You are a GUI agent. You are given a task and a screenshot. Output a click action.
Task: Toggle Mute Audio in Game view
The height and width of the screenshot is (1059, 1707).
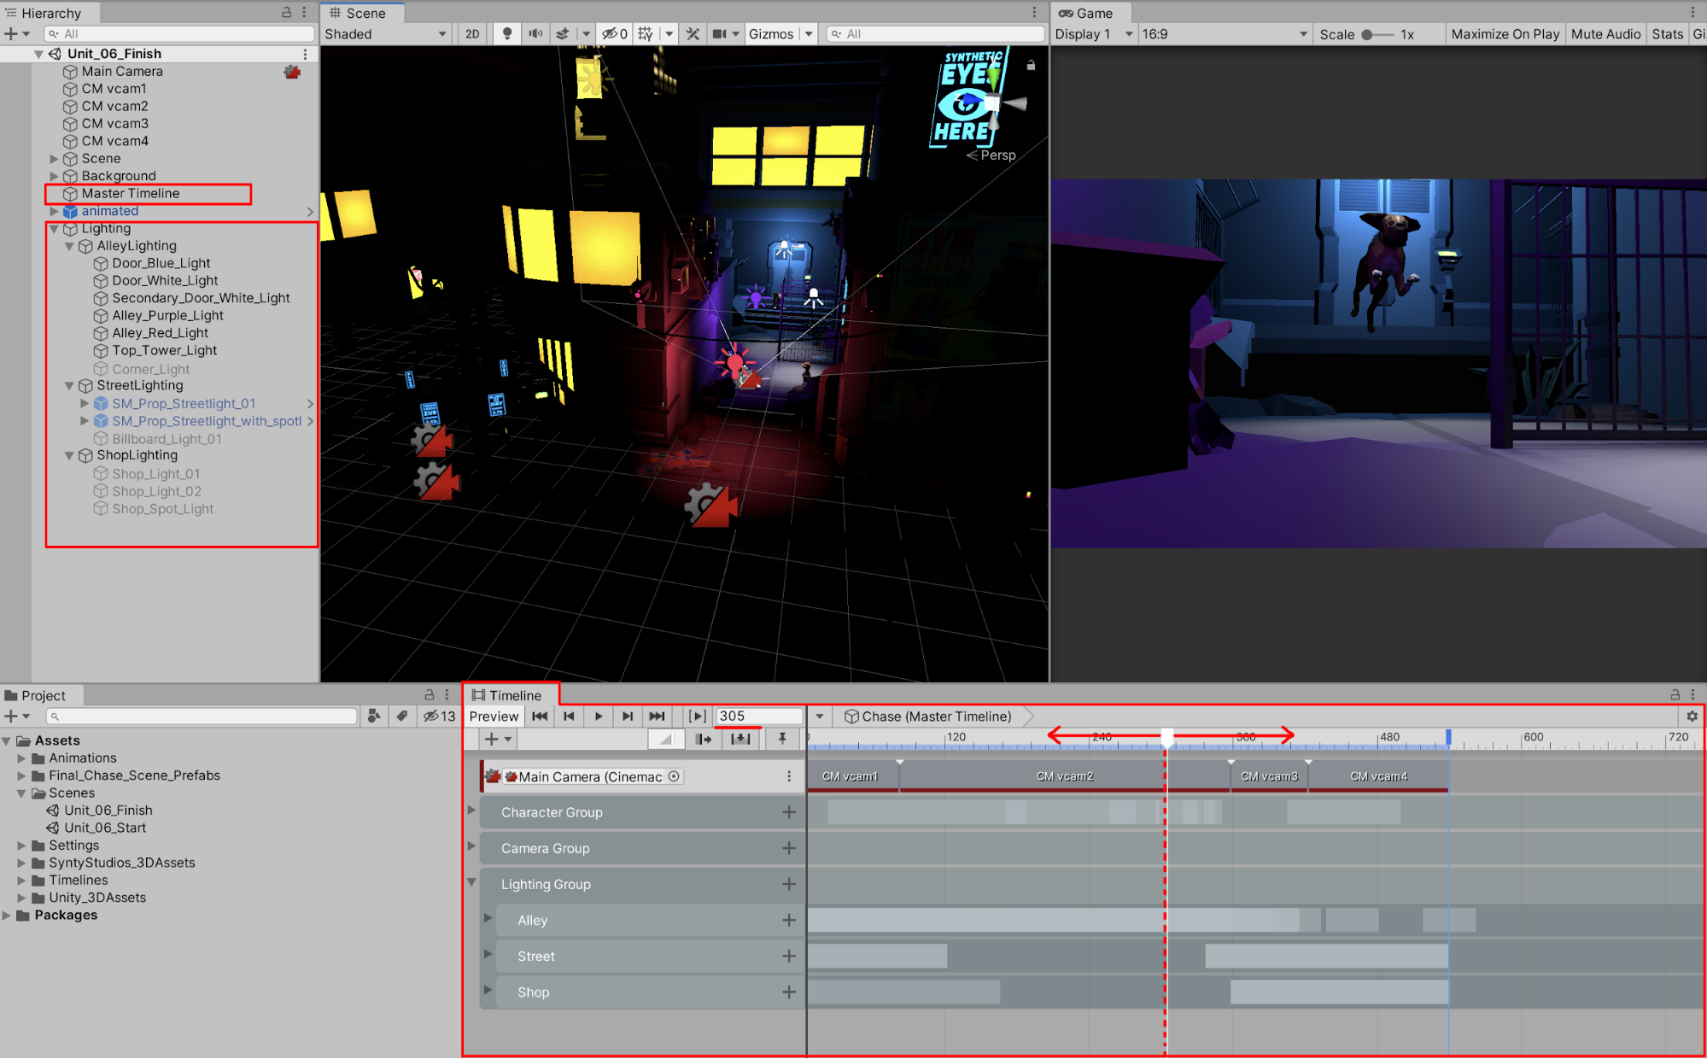coord(1605,34)
